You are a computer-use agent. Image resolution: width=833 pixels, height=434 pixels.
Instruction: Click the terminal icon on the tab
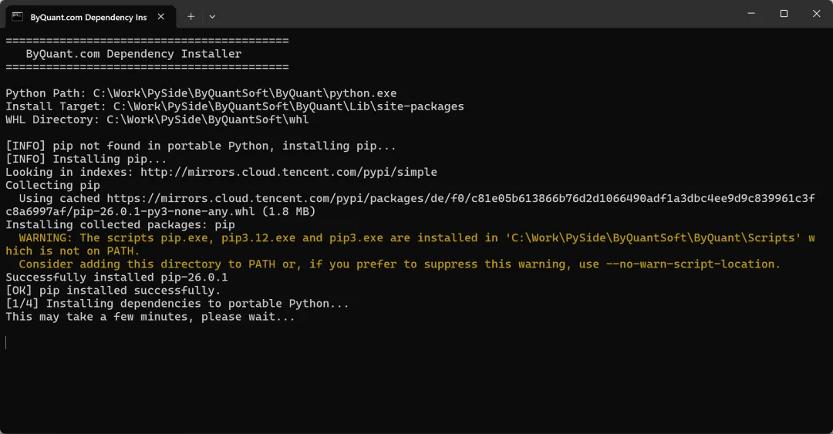[x=17, y=16]
